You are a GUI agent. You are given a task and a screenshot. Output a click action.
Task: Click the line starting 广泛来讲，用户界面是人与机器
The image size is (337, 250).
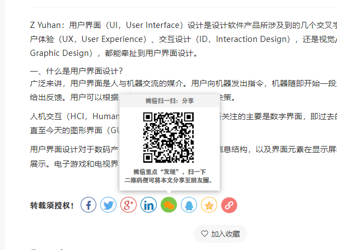(x=183, y=83)
